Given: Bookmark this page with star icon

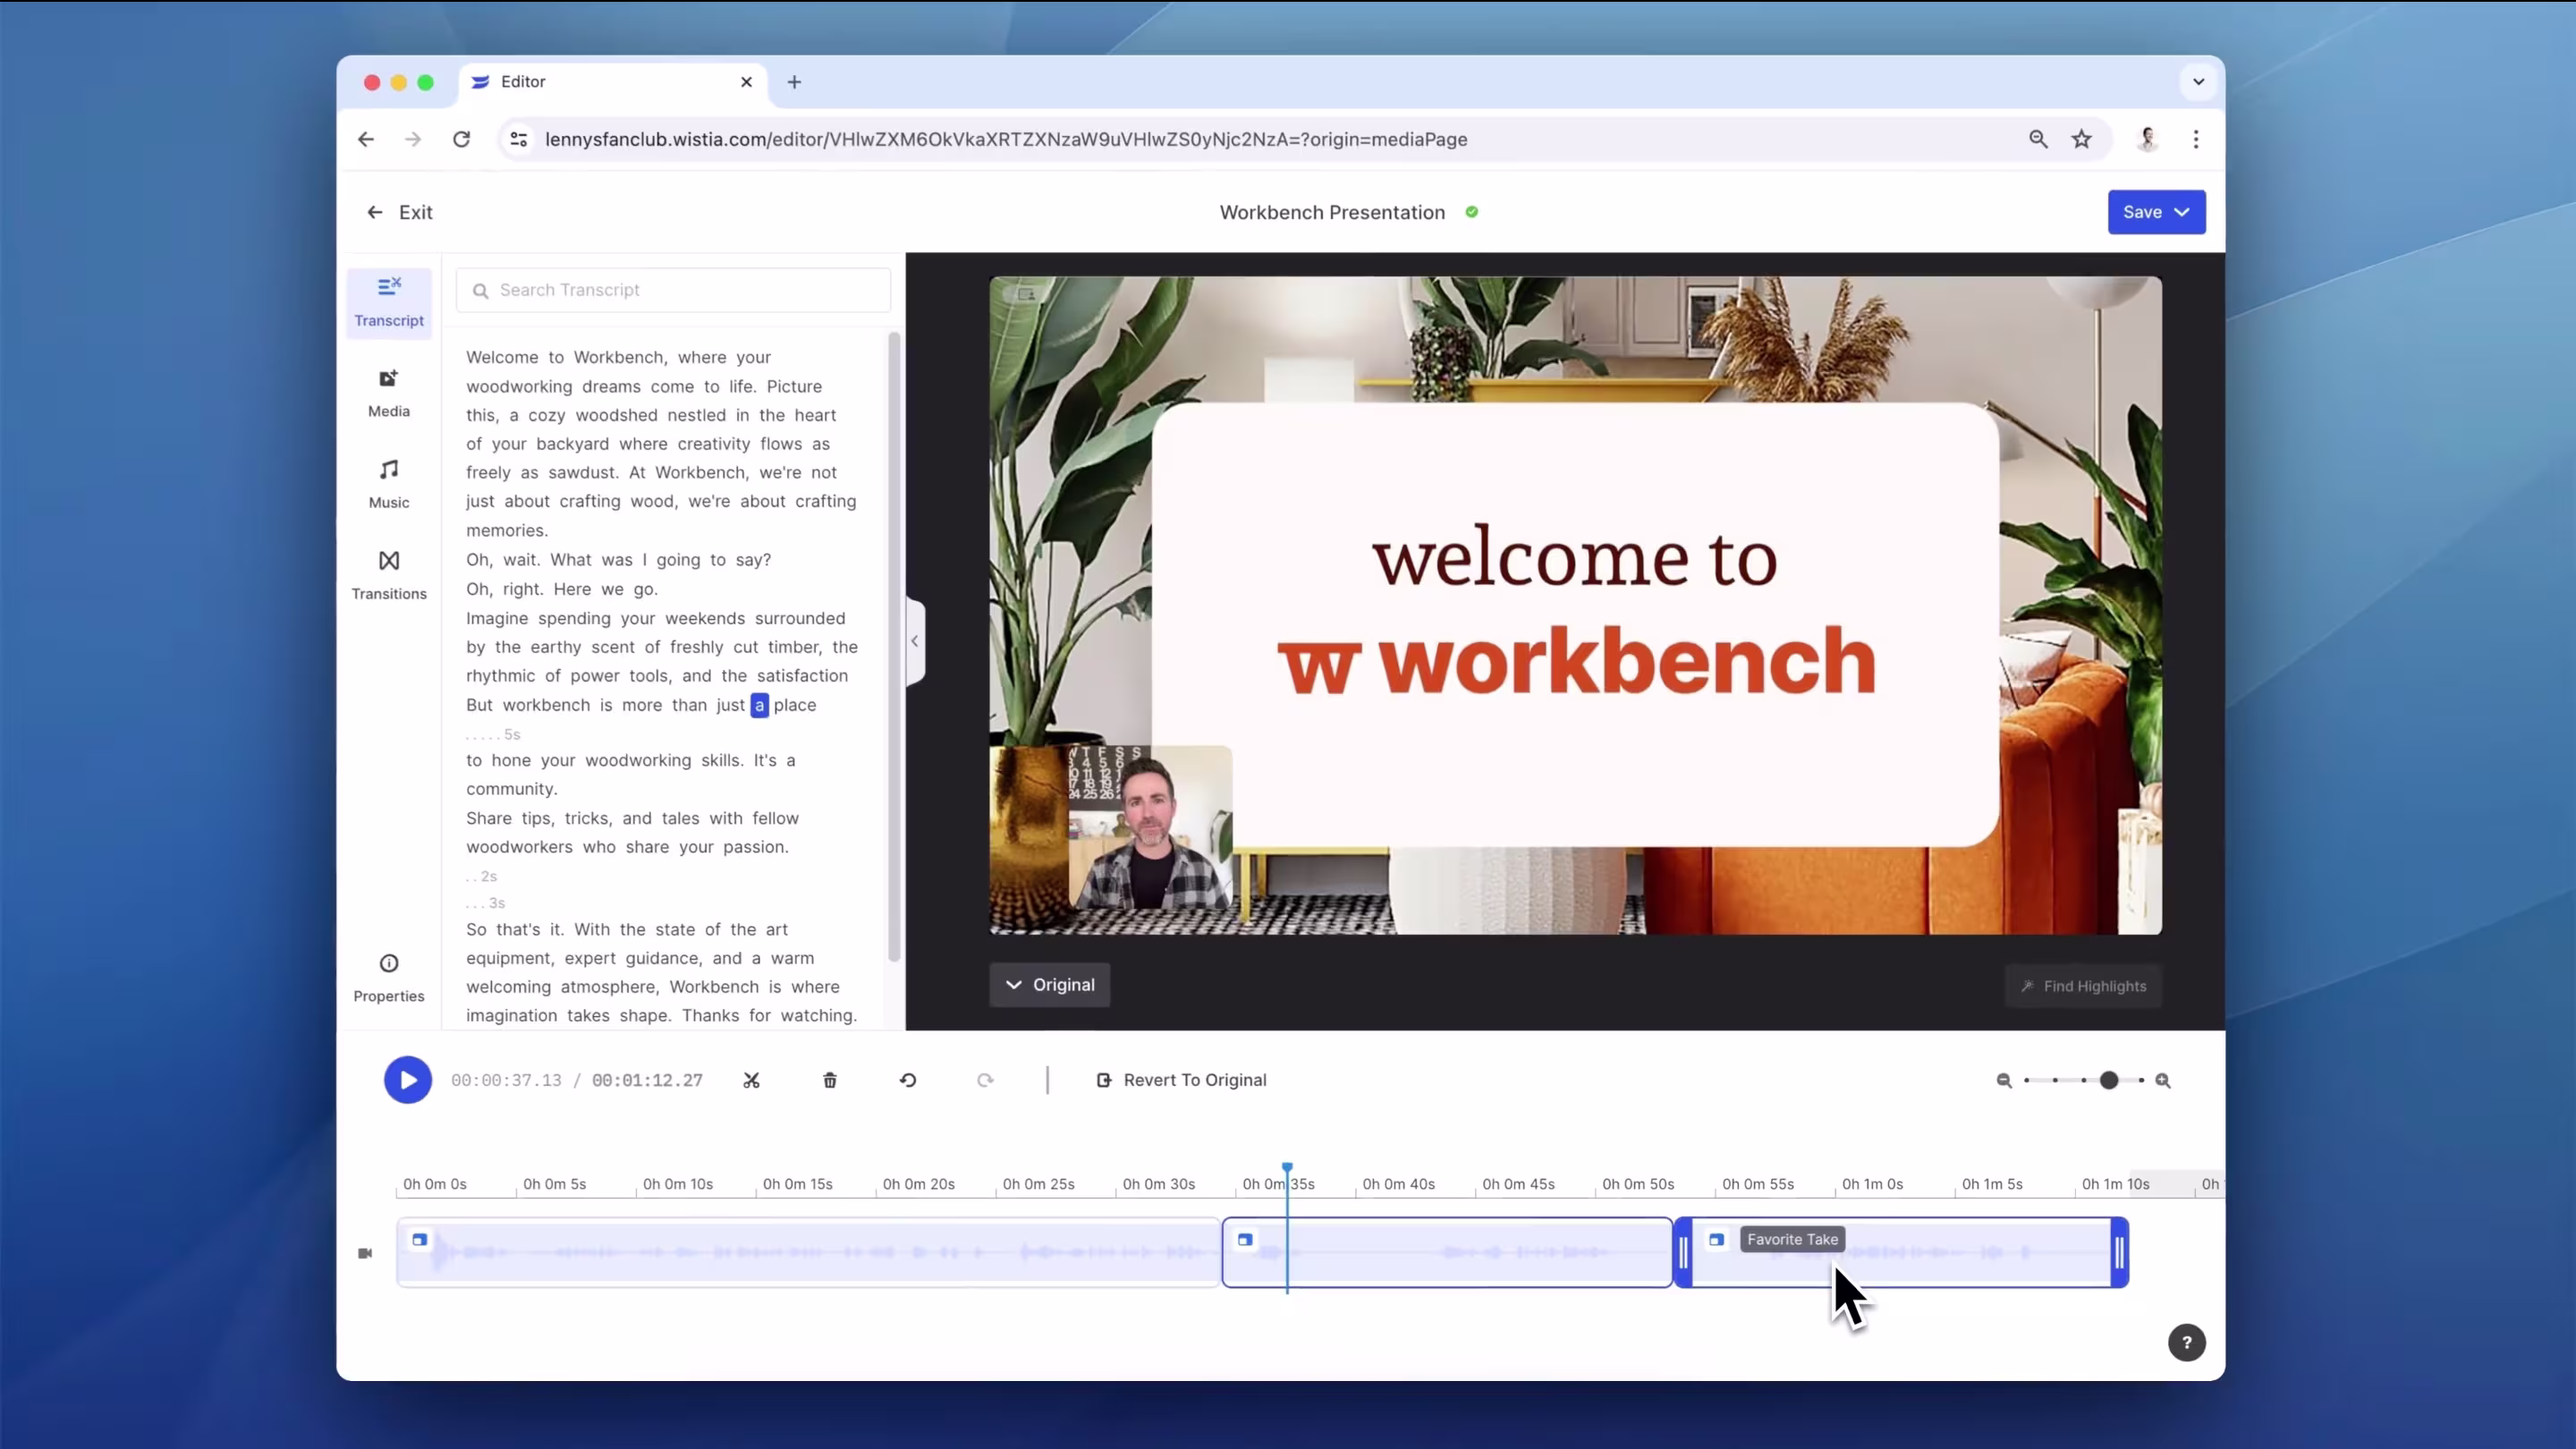Looking at the screenshot, I should [x=2082, y=139].
